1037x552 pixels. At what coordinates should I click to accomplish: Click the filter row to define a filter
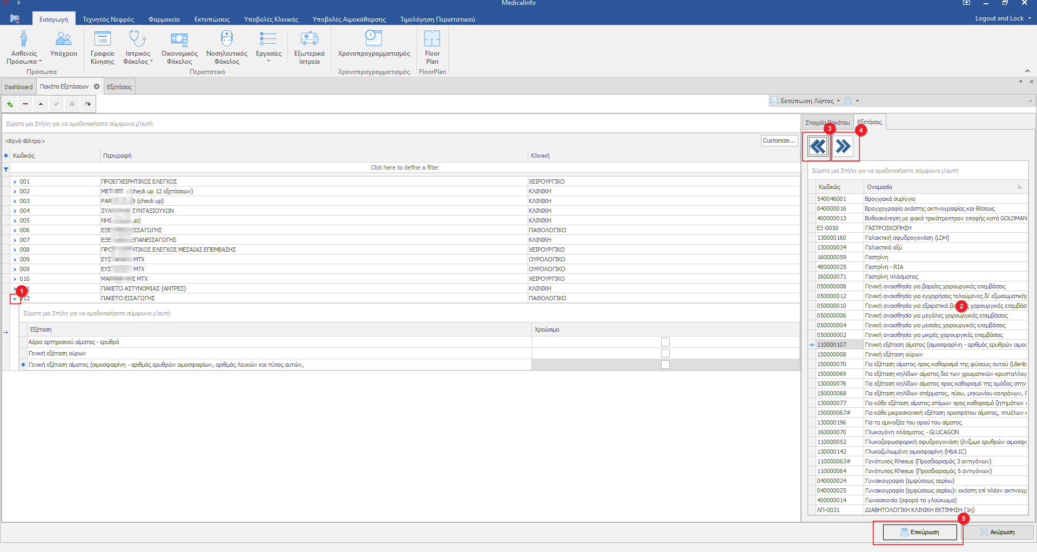(404, 167)
